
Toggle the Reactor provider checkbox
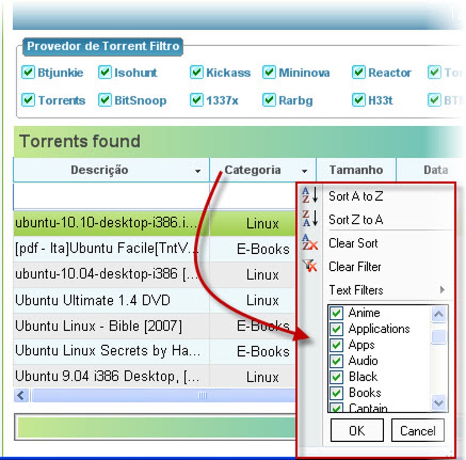(359, 72)
